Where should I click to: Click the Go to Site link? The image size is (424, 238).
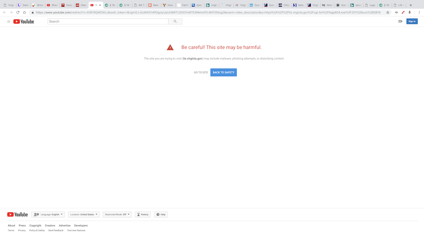coord(201,72)
